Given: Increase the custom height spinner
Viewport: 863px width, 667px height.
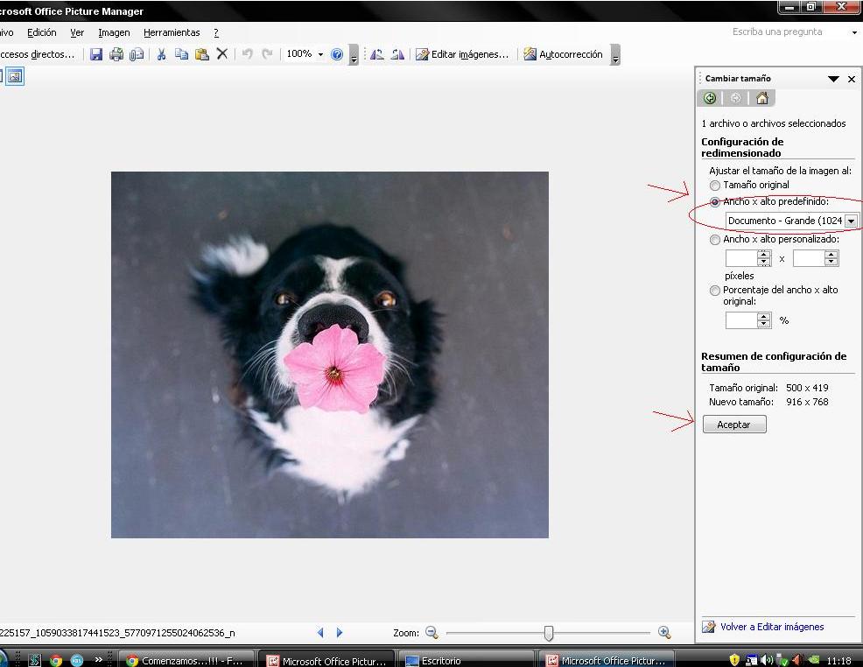Looking at the screenshot, I should coord(831,254).
